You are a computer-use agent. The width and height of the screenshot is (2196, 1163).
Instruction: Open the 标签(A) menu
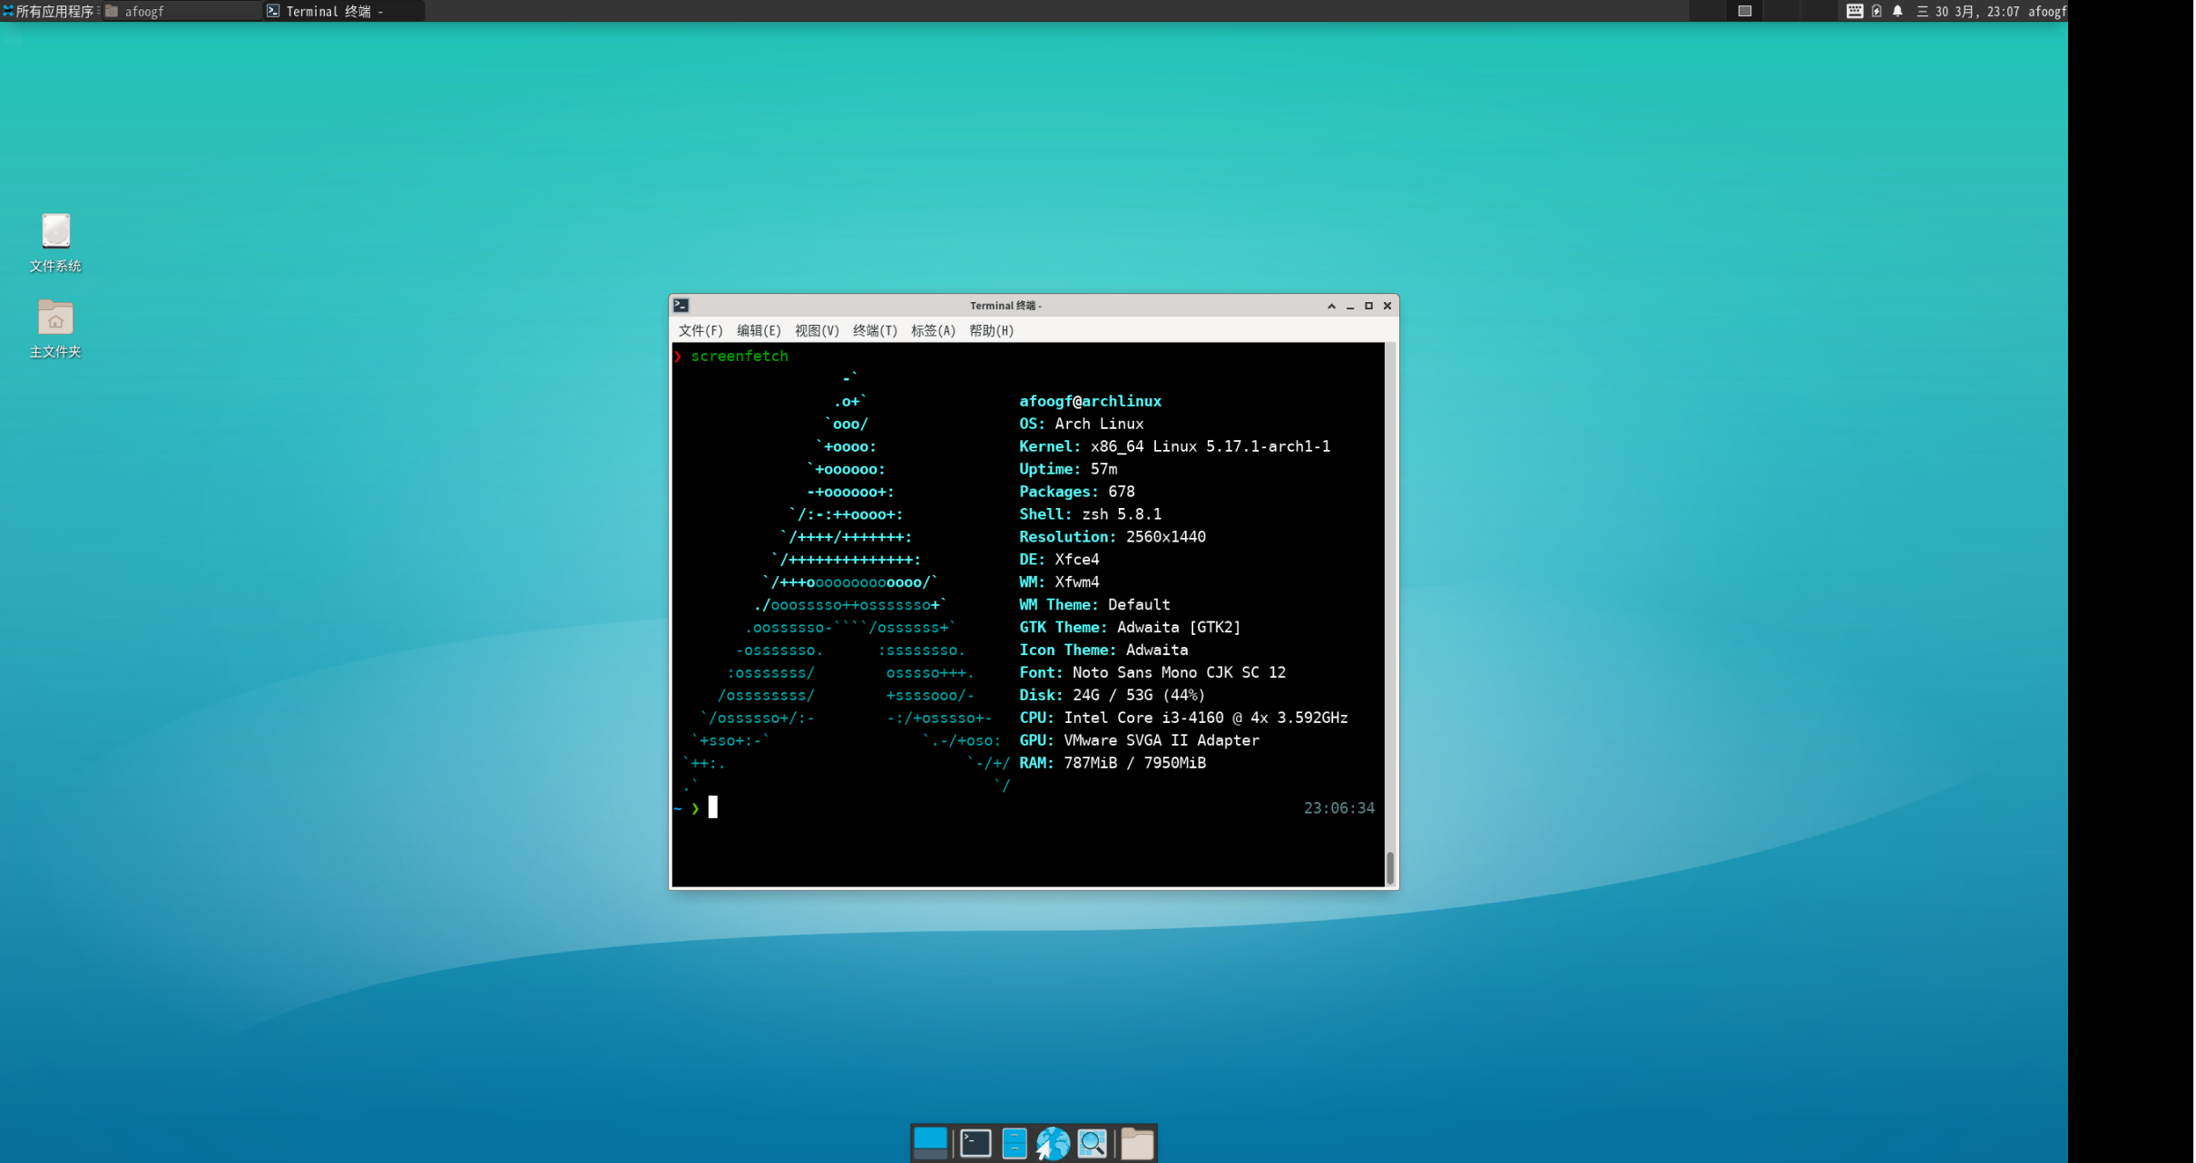[x=933, y=330]
